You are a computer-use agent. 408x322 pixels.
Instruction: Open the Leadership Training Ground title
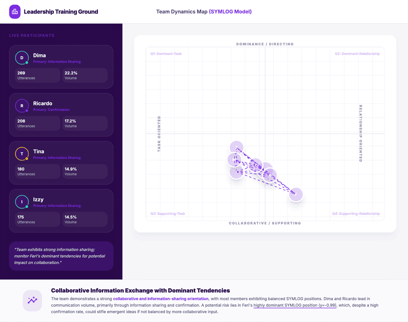click(61, 12)
